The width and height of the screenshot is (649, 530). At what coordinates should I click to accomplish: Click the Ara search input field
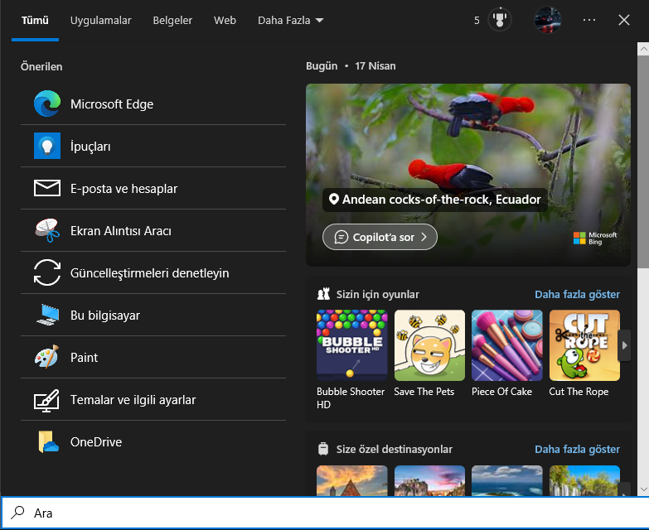[325, 513]
